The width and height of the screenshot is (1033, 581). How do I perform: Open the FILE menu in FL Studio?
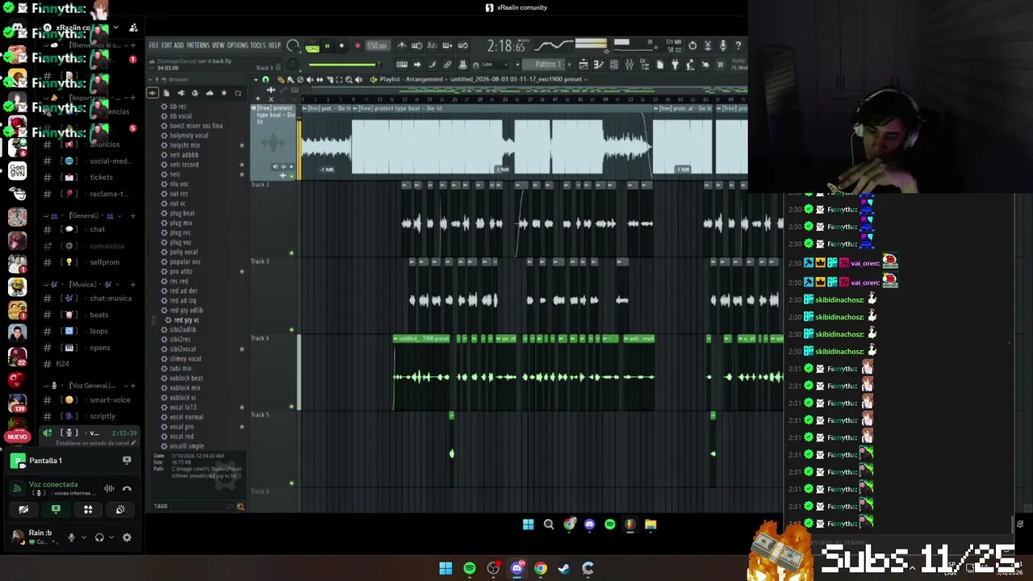point(153,46)
